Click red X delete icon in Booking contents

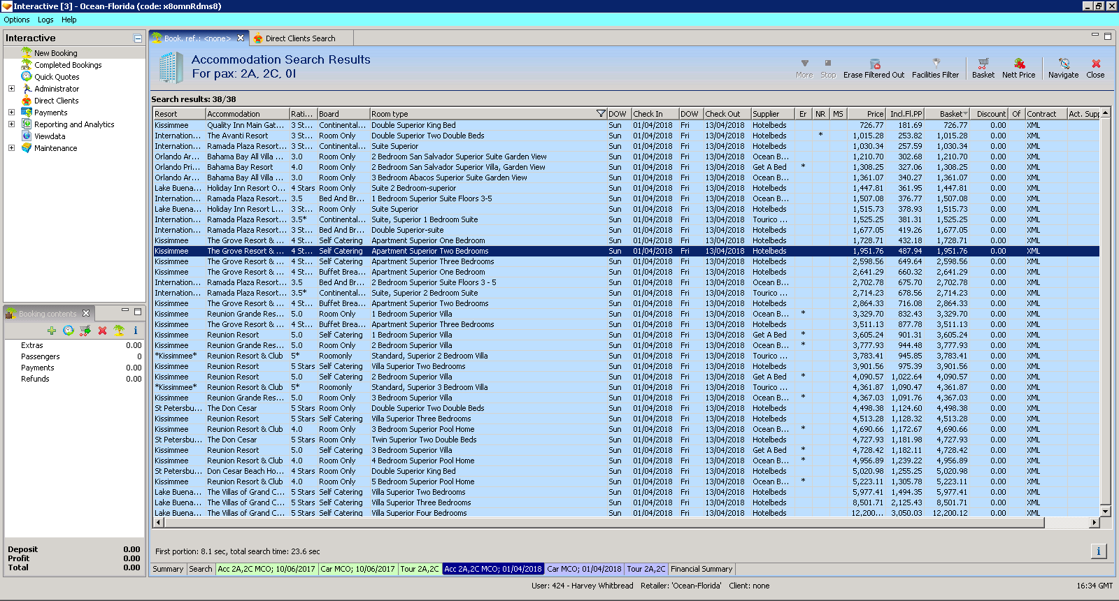pos(102,331)
